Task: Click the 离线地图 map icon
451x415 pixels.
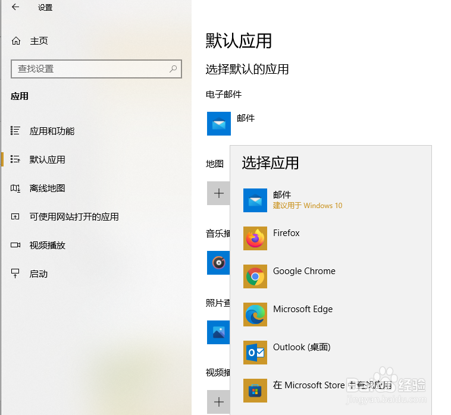Action: pyautogui.click(x=15, y=188)
